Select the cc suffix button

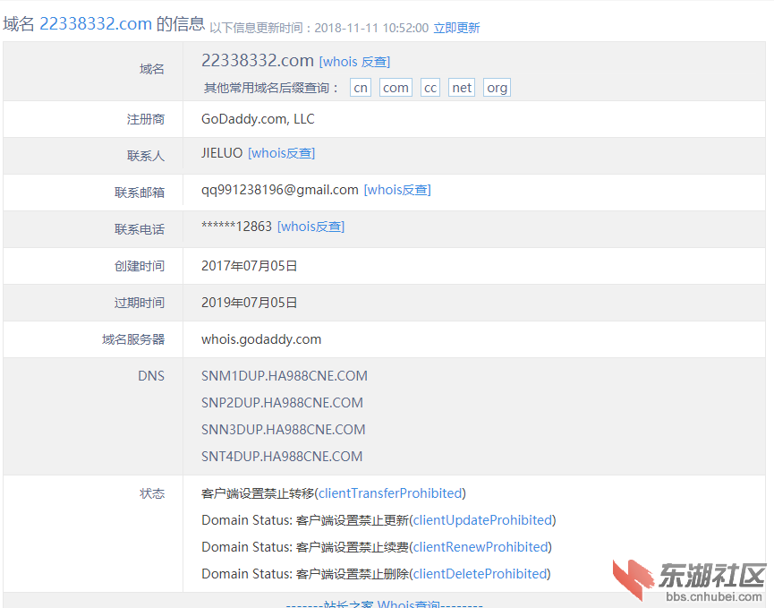[430, 88]
